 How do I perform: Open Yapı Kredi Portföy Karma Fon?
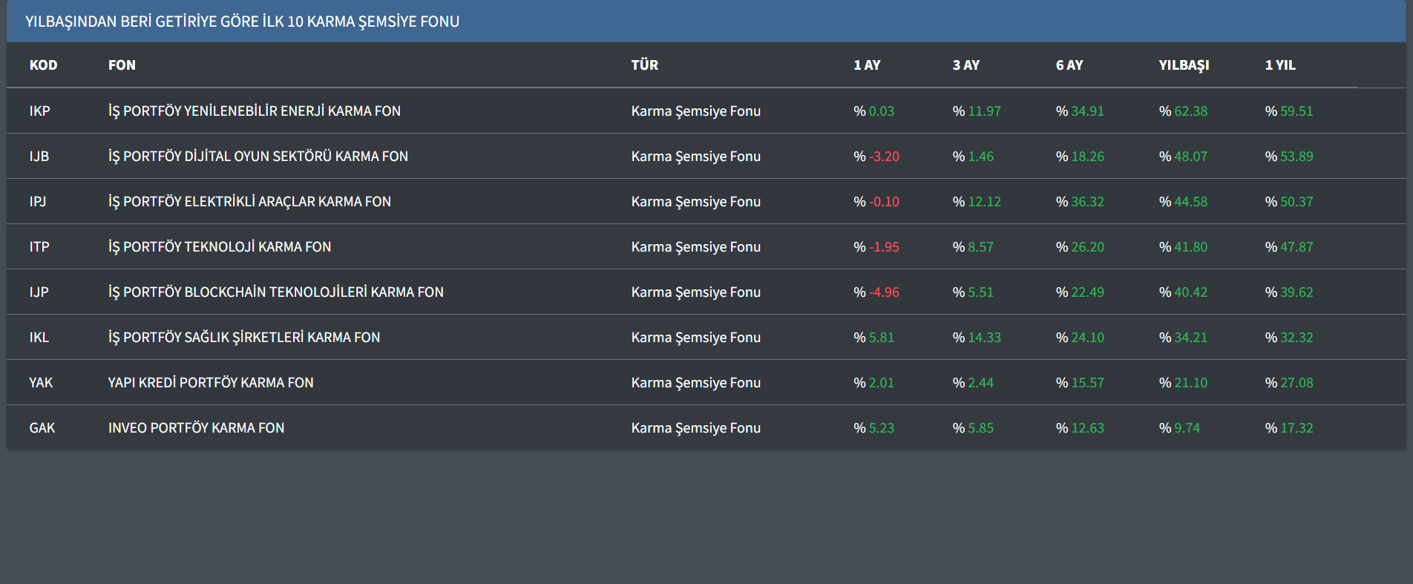211,383
